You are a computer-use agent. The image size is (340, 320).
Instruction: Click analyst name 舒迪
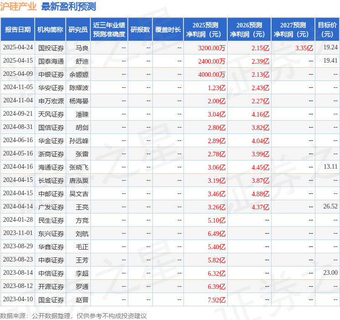[82, 61]
